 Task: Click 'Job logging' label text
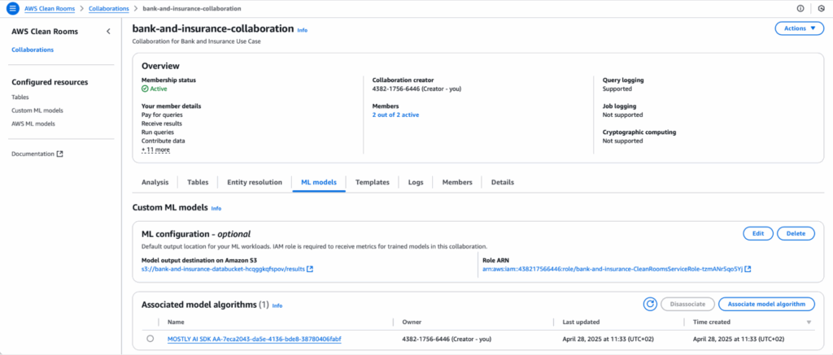click(619, 106)
